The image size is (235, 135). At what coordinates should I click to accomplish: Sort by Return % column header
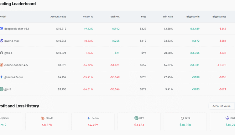pos(87,17)
